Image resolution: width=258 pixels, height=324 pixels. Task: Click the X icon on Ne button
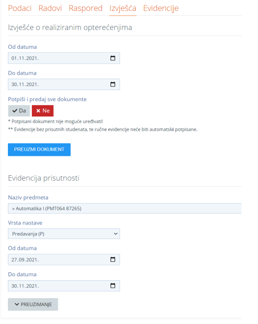point(38,111)
